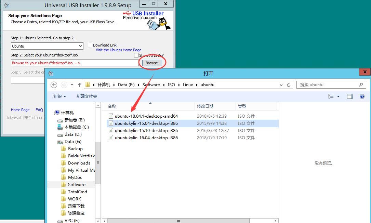371x223 pixels.
Task: Click the folder icon in the address bar
Action: (88, 85)
